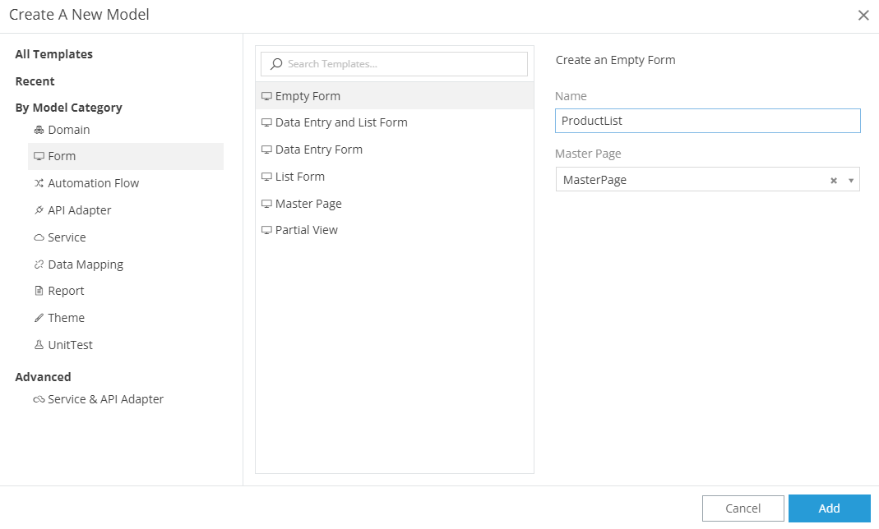The height and width of the screenshot is (529, 879).
Task: Click the Report document icon
Action: [39, 291]
